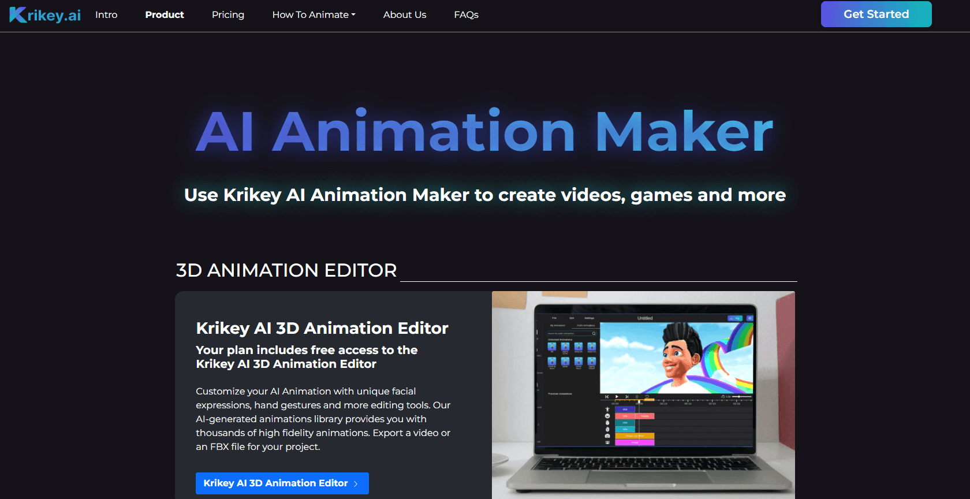Click the body figure track icon in the timeline

[607, 409]
